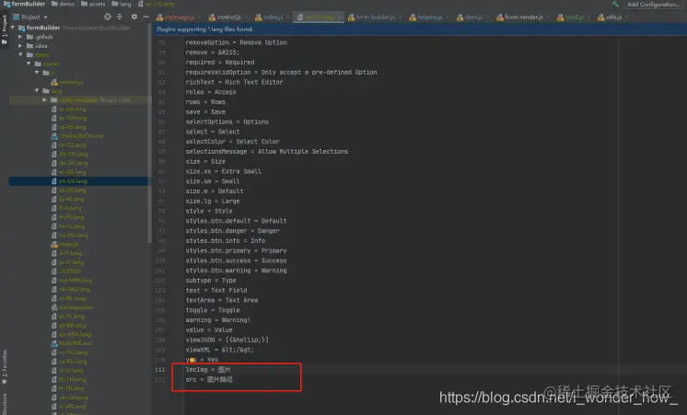The height and width of the screenshot is (415, 687).
Task: Click formBuilder in the breadcrumb bar
Action: pos(28,4)
